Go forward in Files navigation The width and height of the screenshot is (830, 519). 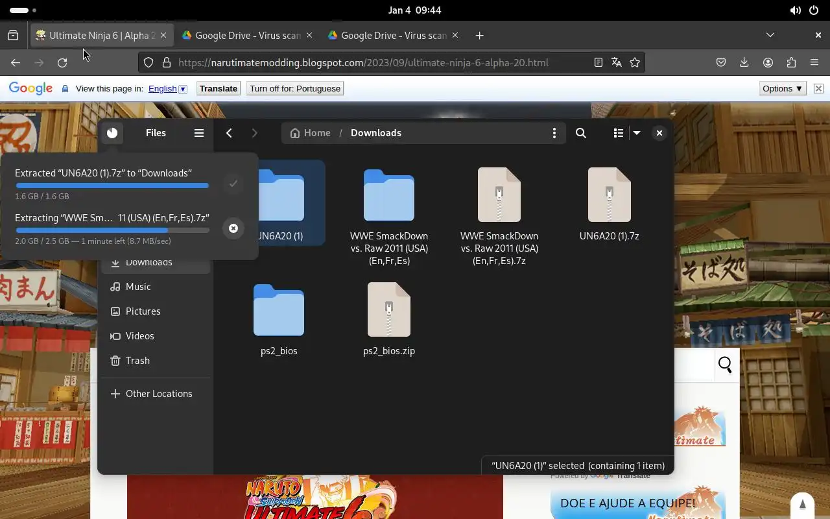pos(254,133)
